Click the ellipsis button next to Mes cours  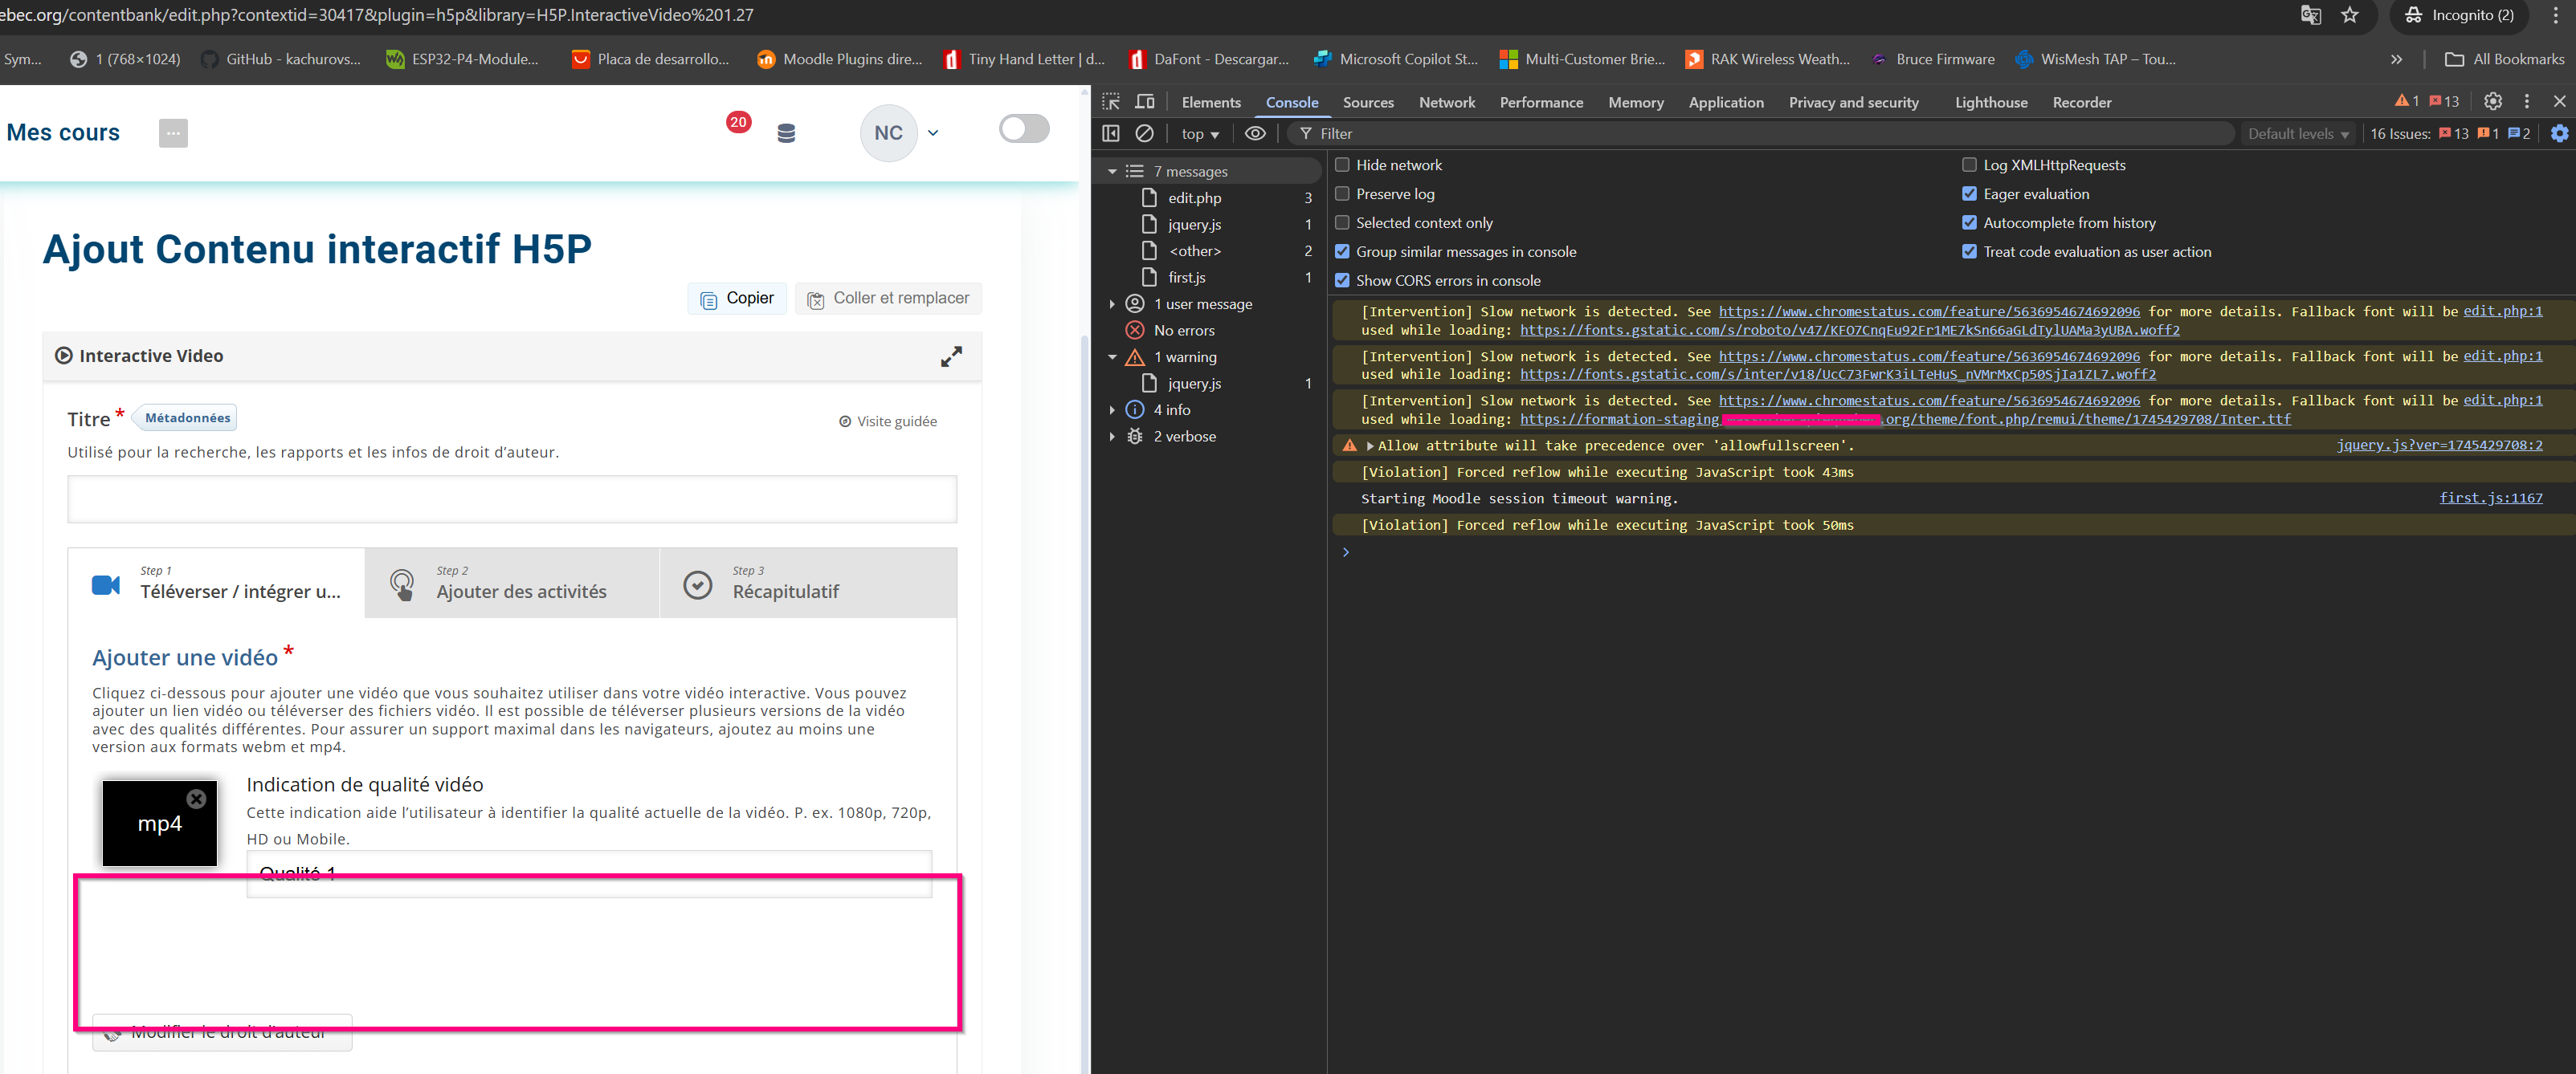click(173, 133)
